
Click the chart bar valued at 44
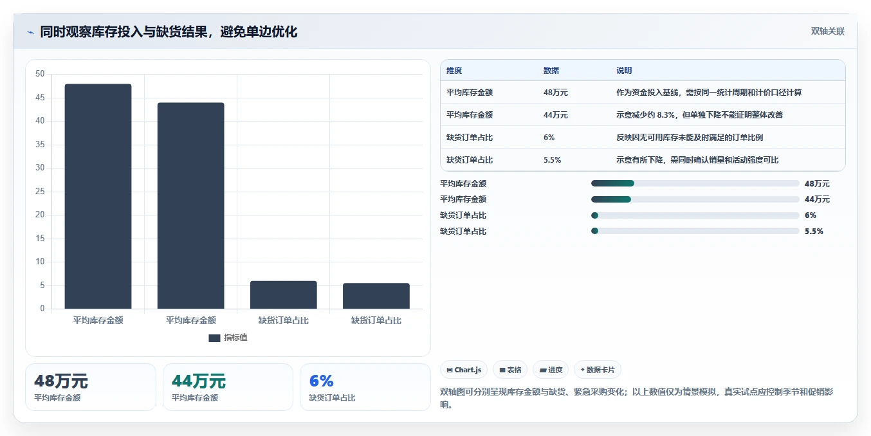[x=190, y=206]
